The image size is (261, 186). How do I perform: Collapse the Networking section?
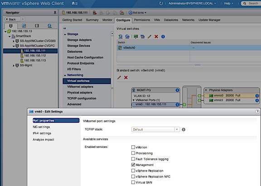coord(65,75)
